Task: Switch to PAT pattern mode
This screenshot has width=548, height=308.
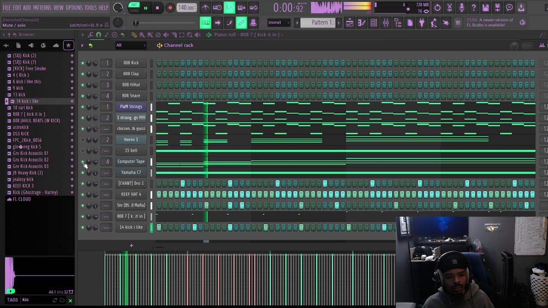Action: pyautogui.click(x=134, y=5)
